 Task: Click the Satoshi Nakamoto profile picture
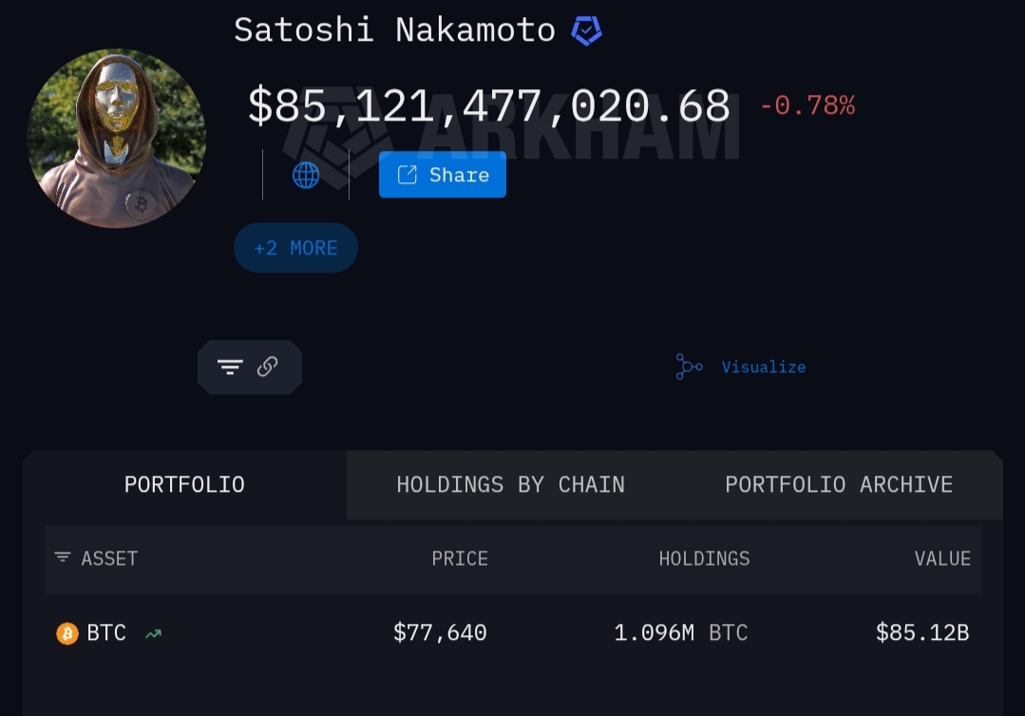(116, 139)
